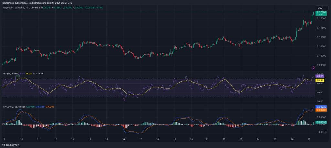Click the '0.10500' price axis label
This screenshot has width=331, height=148.
321,46
